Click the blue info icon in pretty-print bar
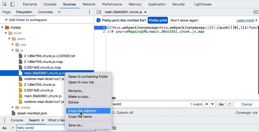The height and width of the screenshot is (132, 259). click(x=98, y=20)
